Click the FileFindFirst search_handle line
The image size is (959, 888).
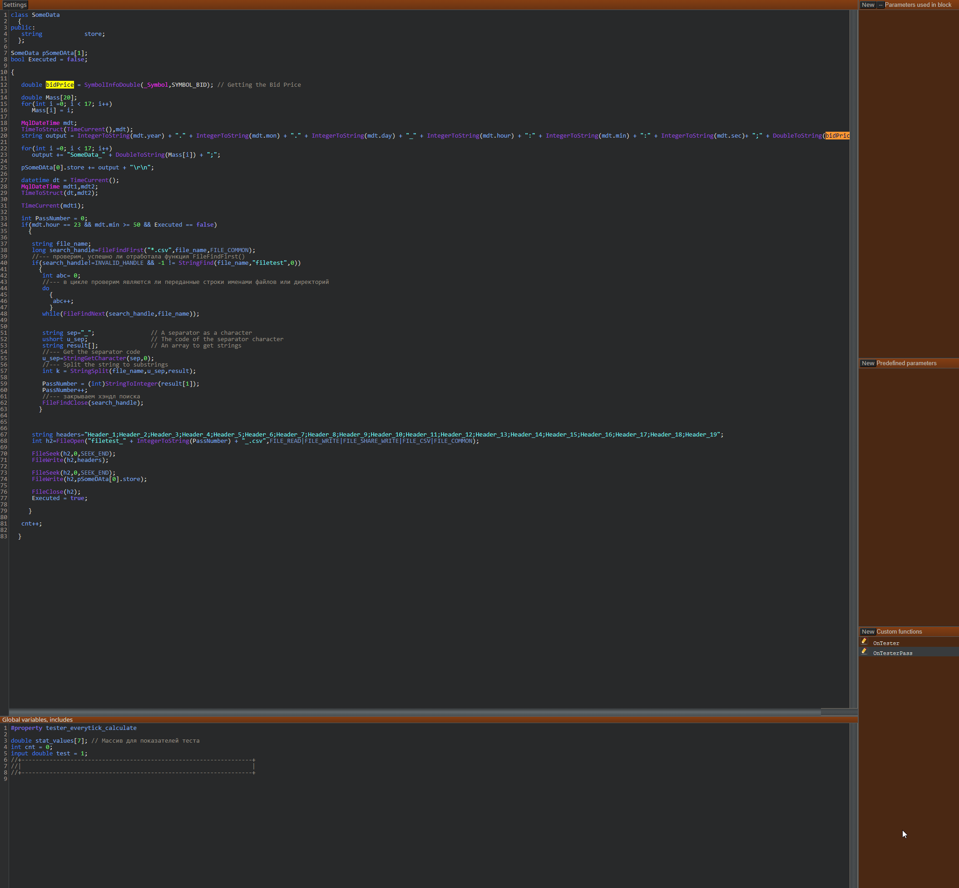click(143, 250)
